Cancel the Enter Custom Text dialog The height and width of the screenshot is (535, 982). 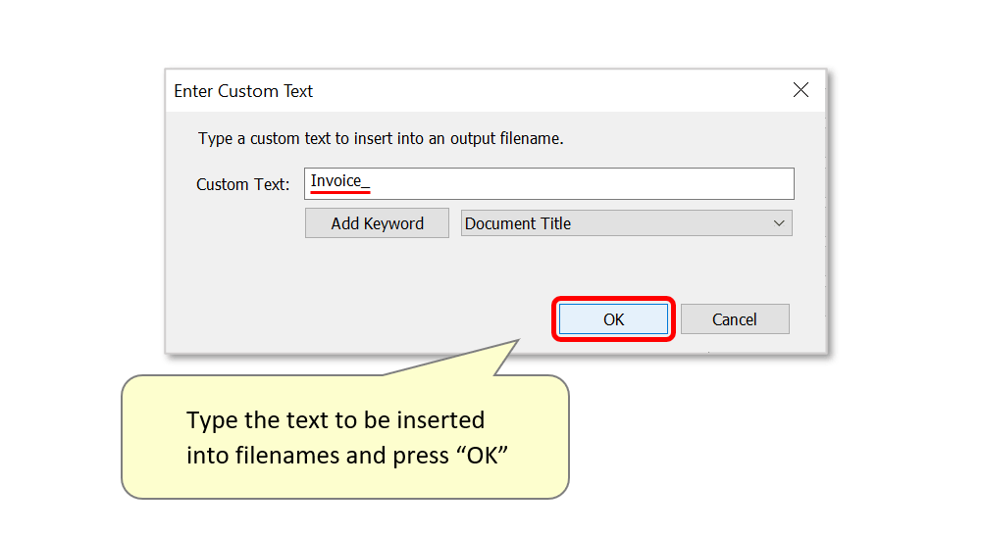735,319
